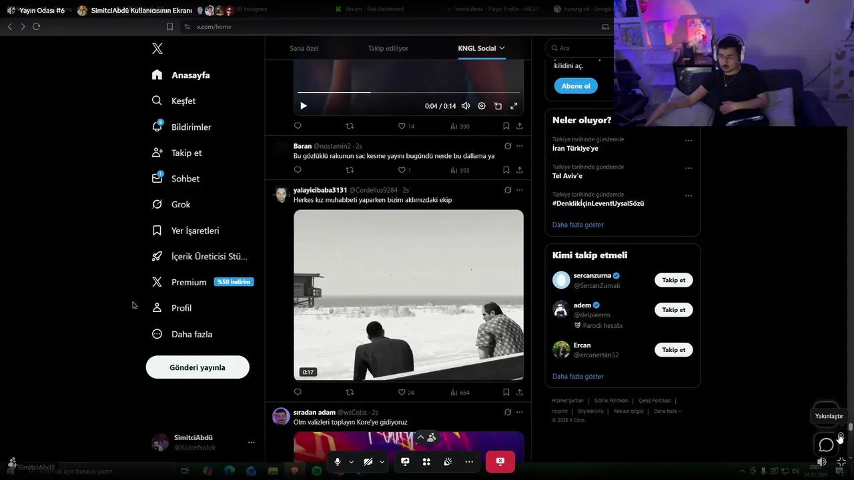This screenshot has height=480, width=854.
Task: Bookmark Baran's post
Action: click(x=506, y=170)
